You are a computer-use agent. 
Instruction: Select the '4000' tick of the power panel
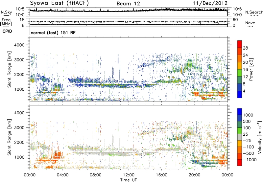tap(19, 45)
